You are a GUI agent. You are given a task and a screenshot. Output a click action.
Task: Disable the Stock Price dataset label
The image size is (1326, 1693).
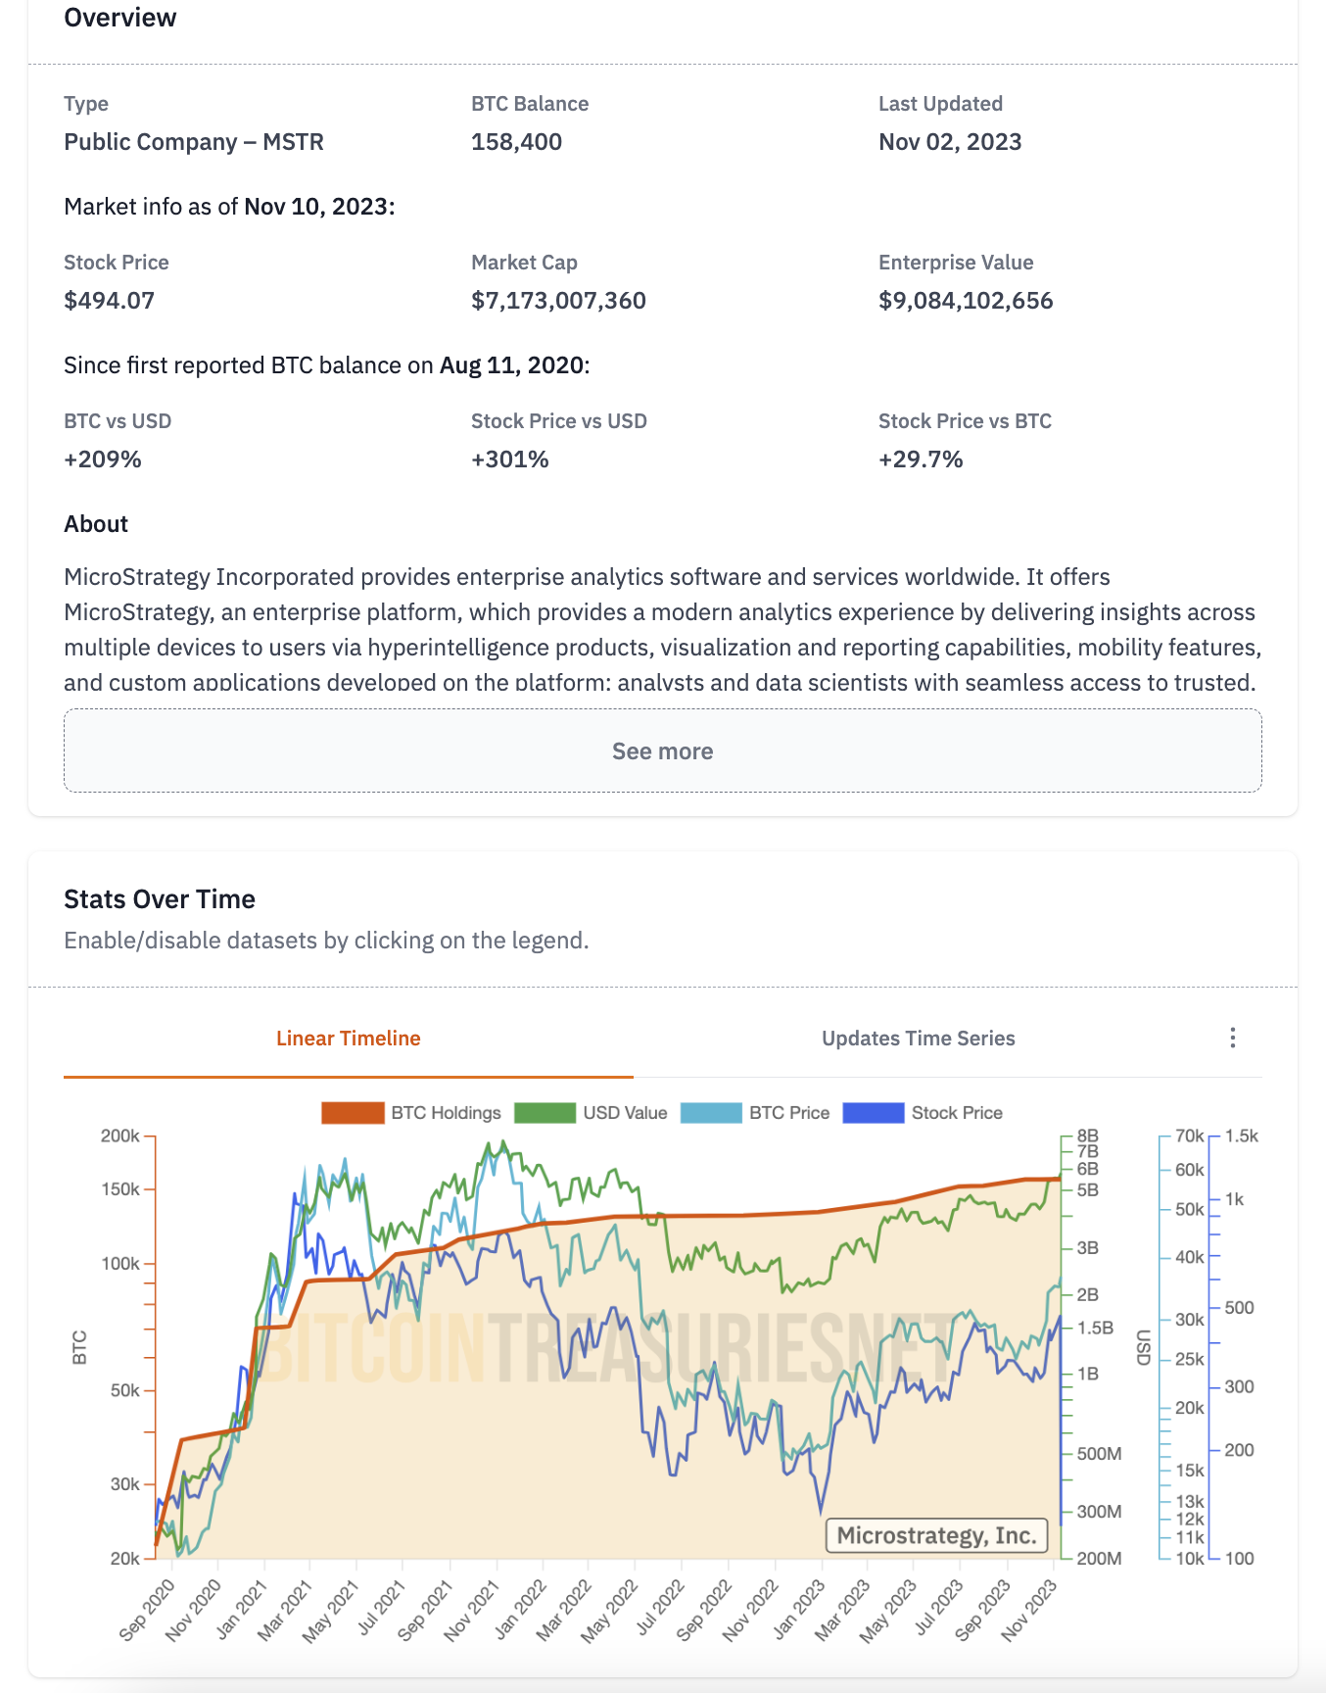957,1113
